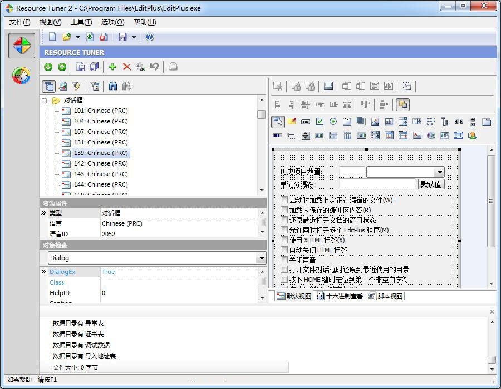Click the 默认值 button in the dialog preview

click(431, 184)
